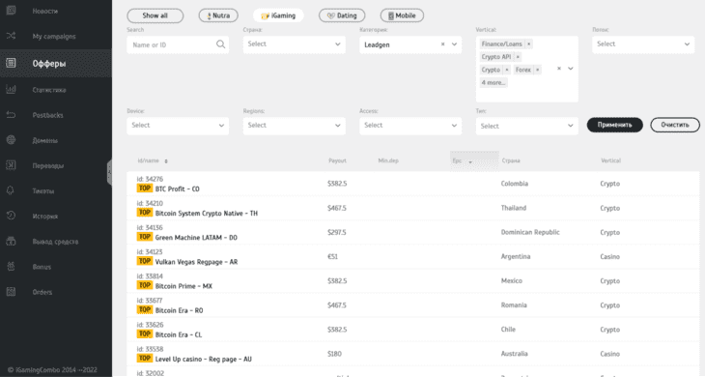Click the Домены globe icon

coord(11,140)
